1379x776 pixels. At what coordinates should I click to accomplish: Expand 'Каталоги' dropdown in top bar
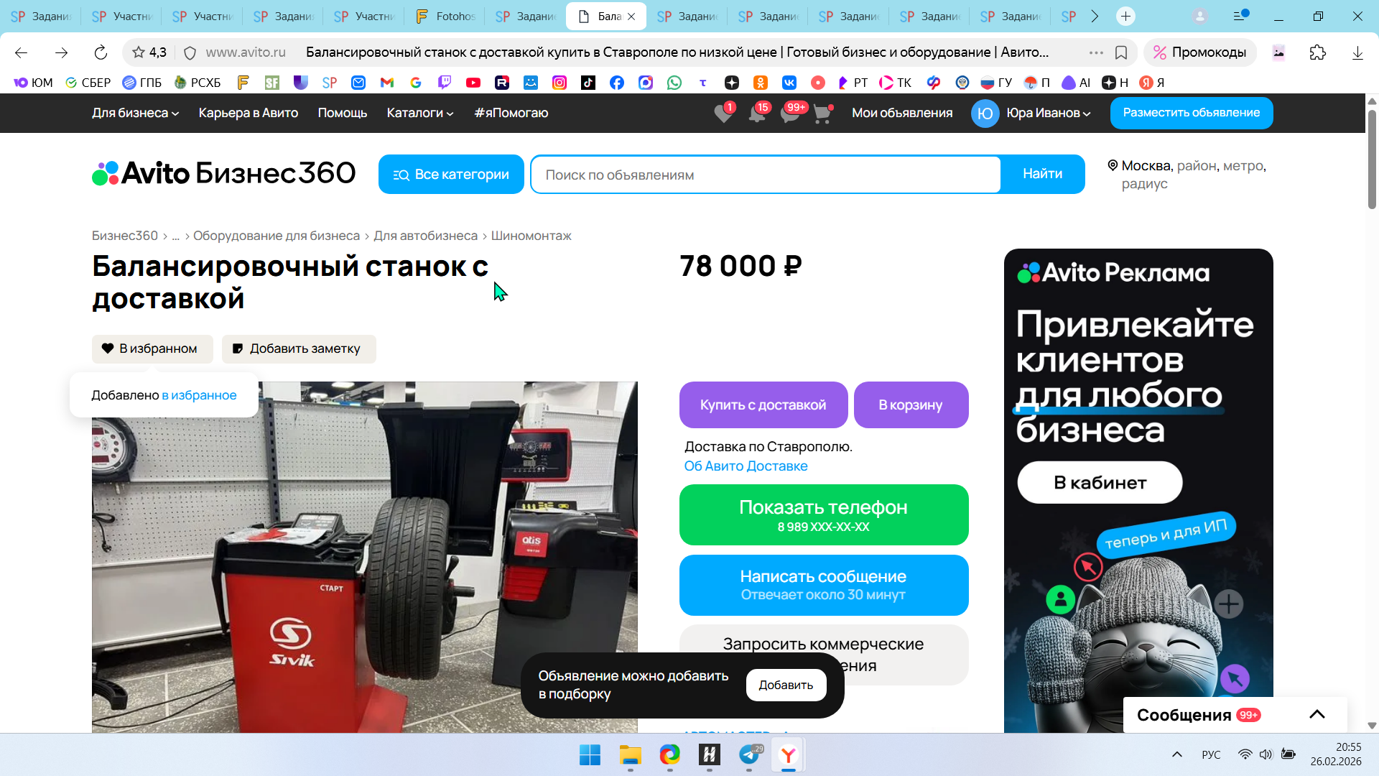coord(420,113)
